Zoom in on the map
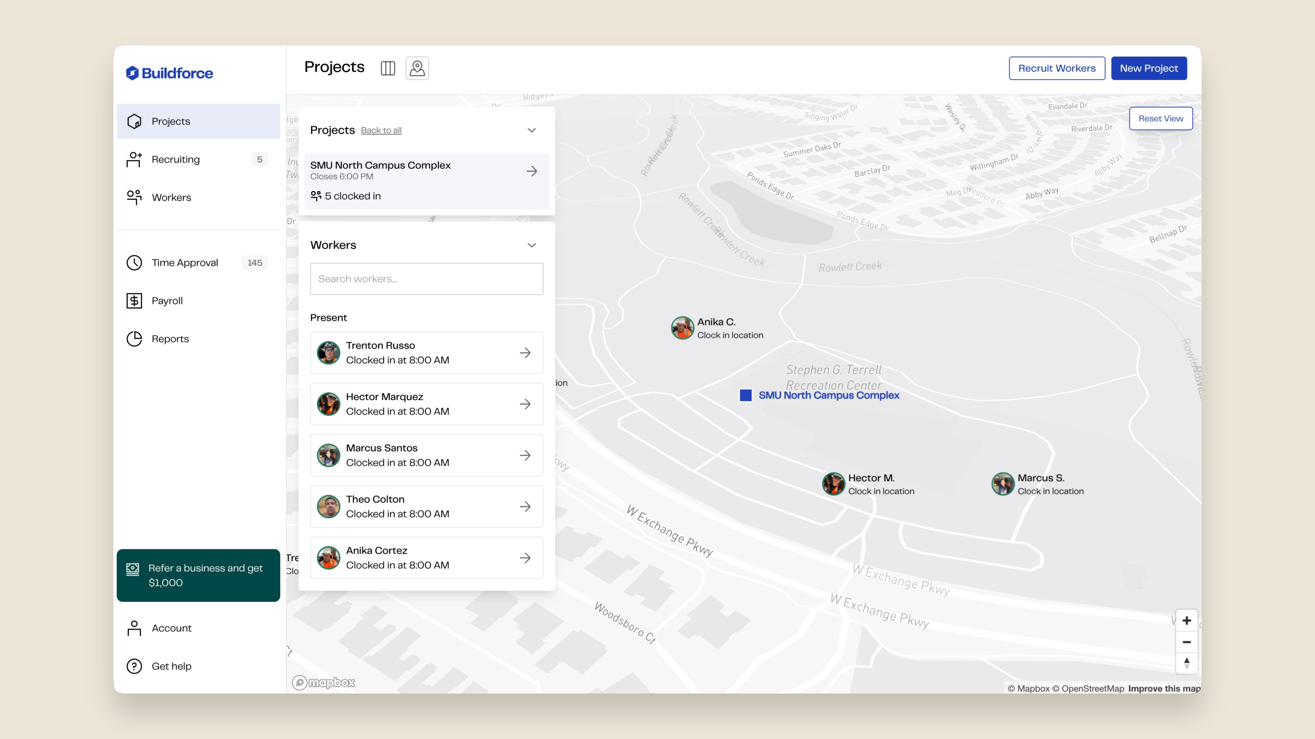This screenshot has width=1315, height=739. (x=1186, y=621)
